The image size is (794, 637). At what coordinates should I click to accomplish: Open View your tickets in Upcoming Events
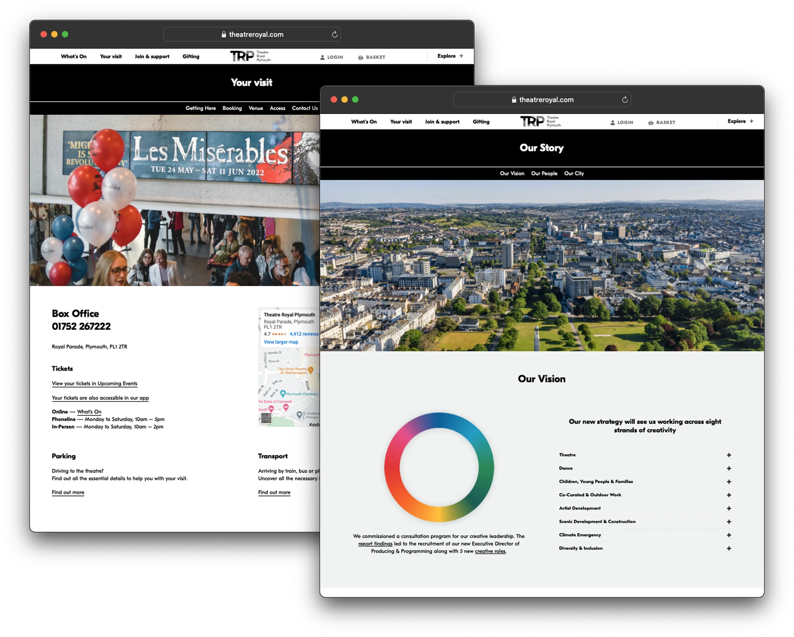[95, 383]
